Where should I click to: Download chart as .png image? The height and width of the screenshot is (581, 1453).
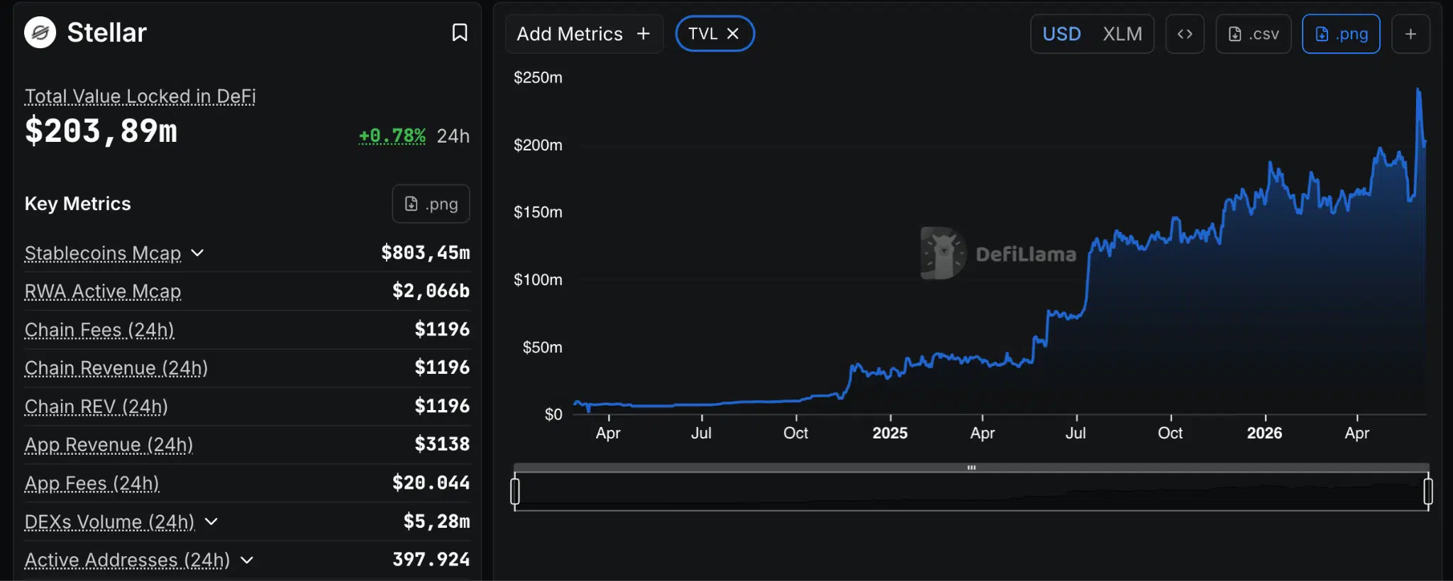pyautogui.click(x=1341, y=34)
